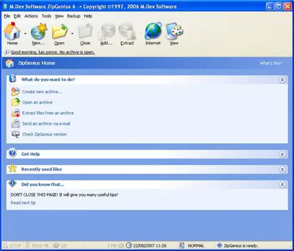Click the Recently used files star icon

12,169
